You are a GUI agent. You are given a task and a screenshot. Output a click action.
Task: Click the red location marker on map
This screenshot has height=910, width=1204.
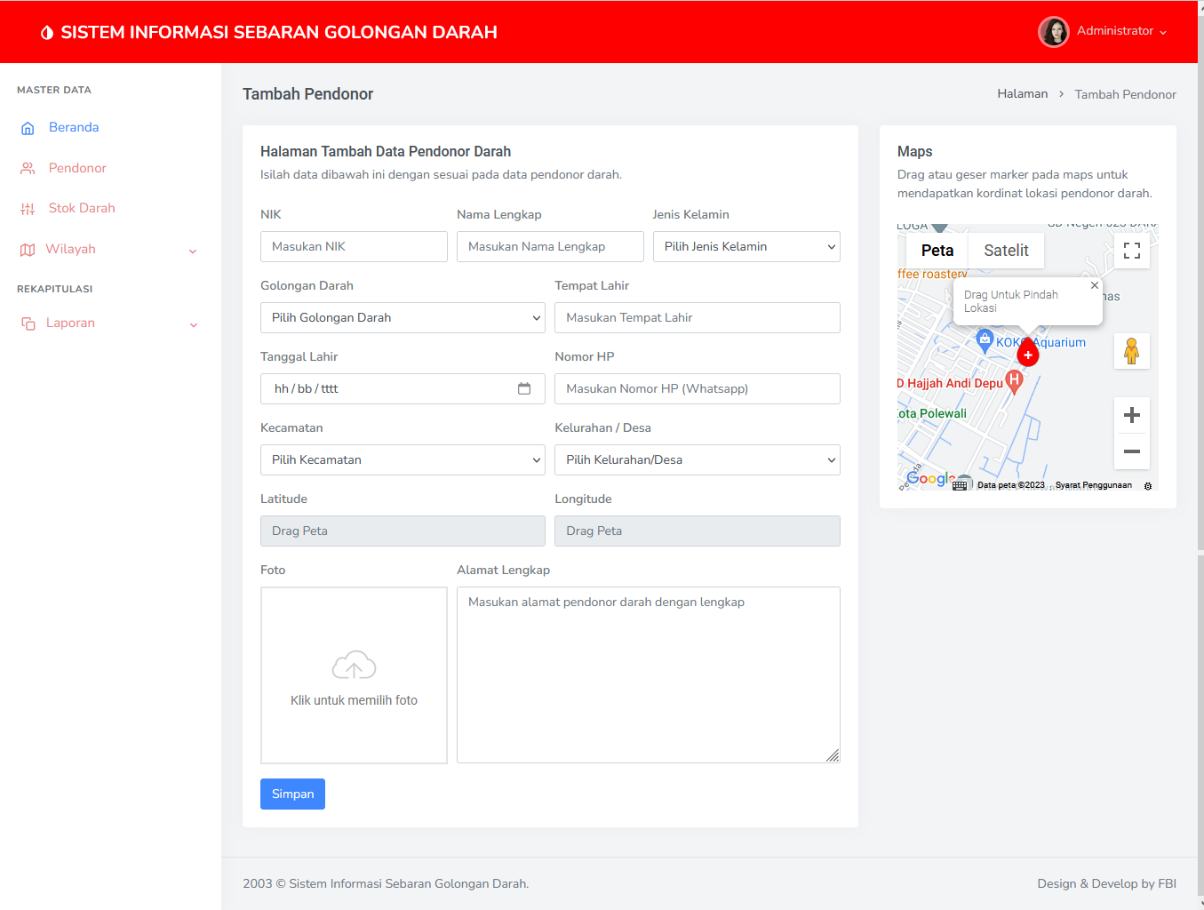coord(1028,354)
